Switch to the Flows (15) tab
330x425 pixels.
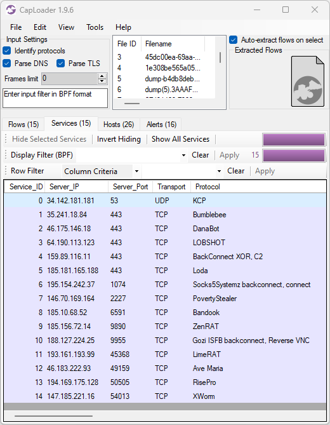coord(23,125)
